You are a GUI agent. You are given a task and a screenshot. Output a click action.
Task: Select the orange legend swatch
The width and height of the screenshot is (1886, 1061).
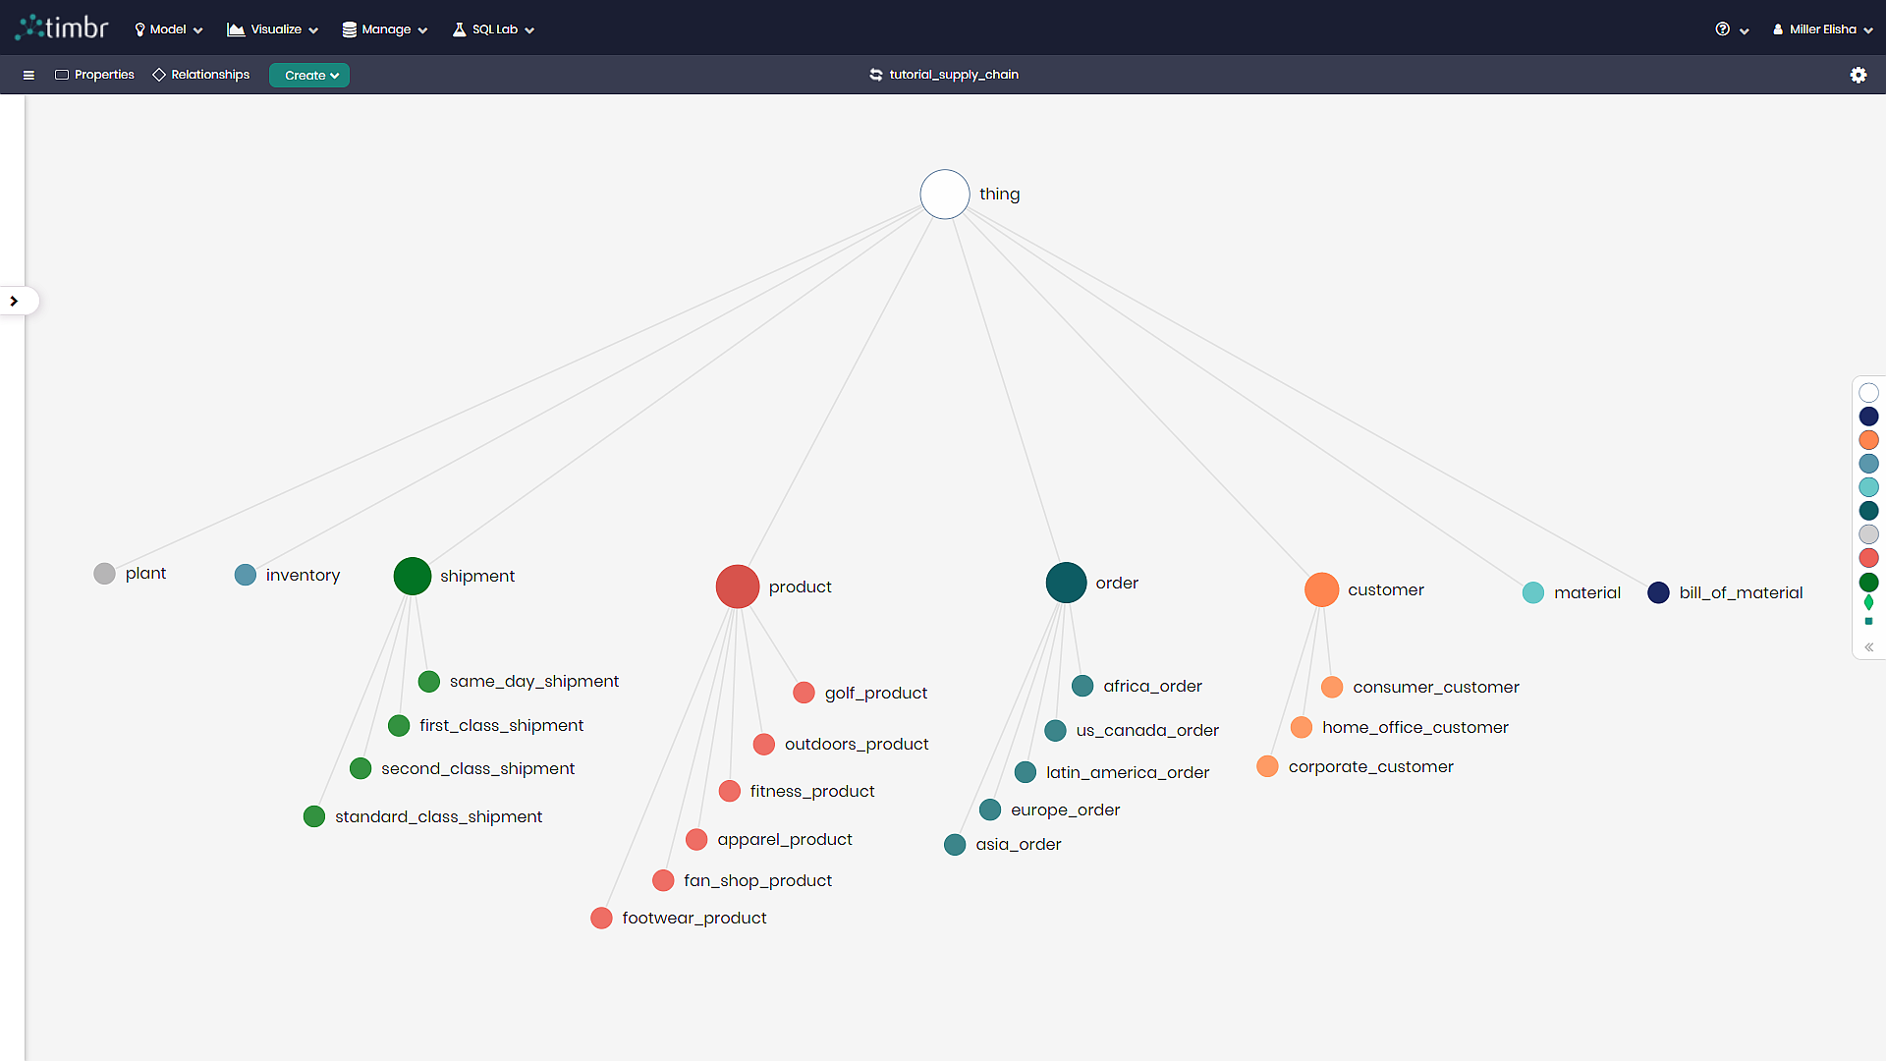point(1868,440)
